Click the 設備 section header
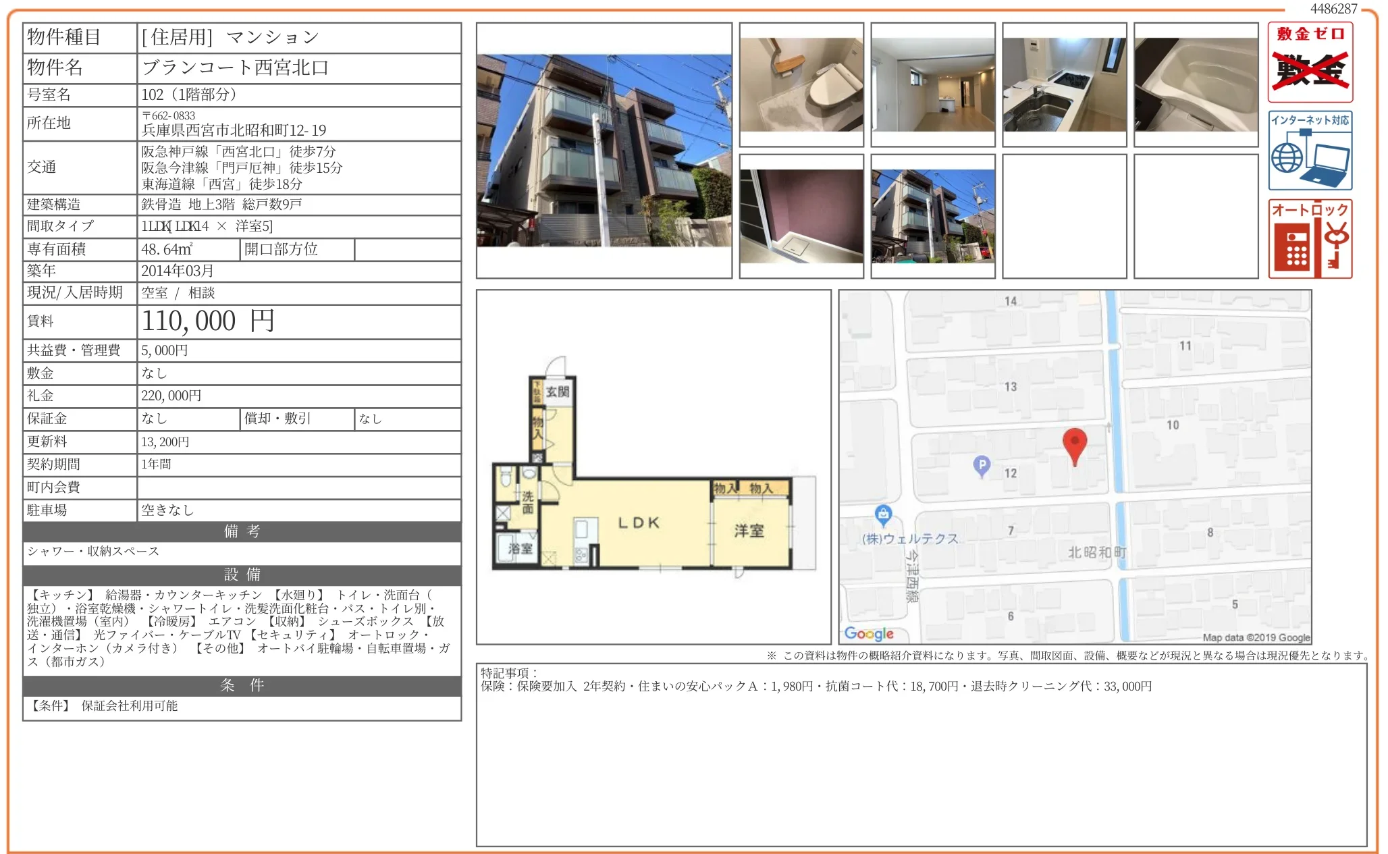The image size is (1388, 854). pos(242,575)
